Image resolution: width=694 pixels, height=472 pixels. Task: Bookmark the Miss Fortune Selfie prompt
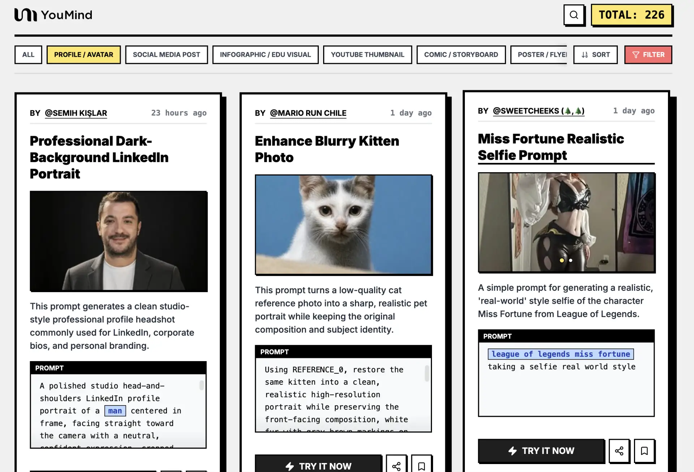coord(644,451)
